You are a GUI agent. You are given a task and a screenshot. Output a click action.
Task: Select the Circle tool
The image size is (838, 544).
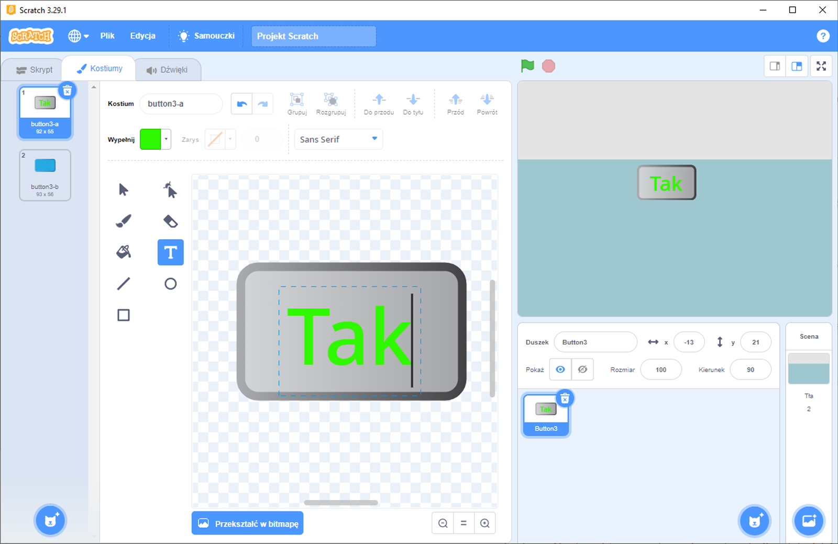170,284
